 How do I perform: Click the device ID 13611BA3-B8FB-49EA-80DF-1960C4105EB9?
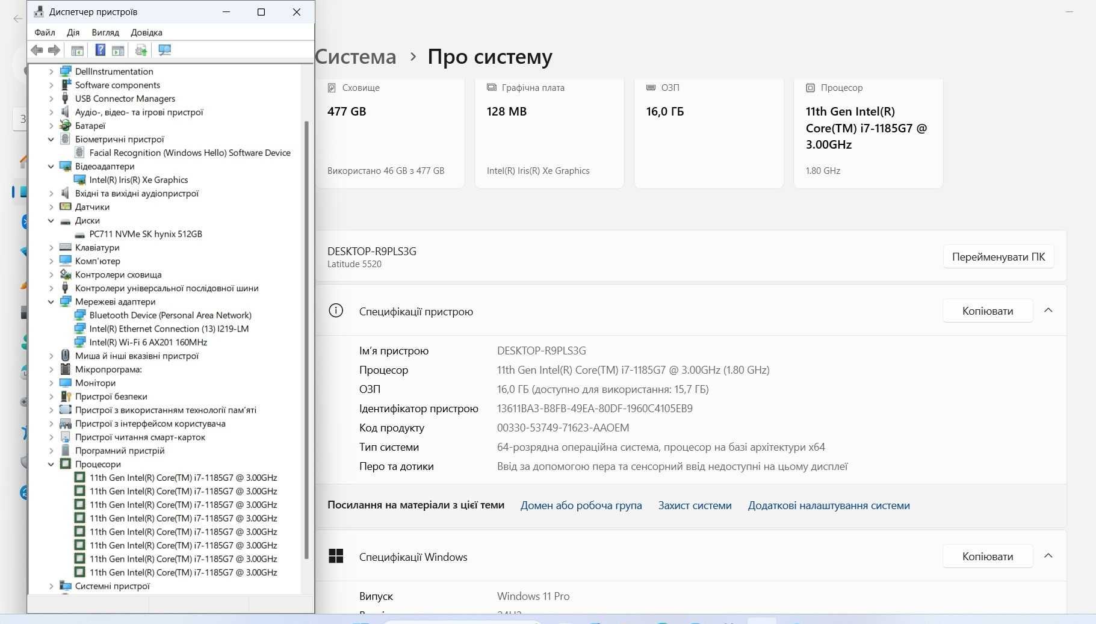tap(595, 409)
